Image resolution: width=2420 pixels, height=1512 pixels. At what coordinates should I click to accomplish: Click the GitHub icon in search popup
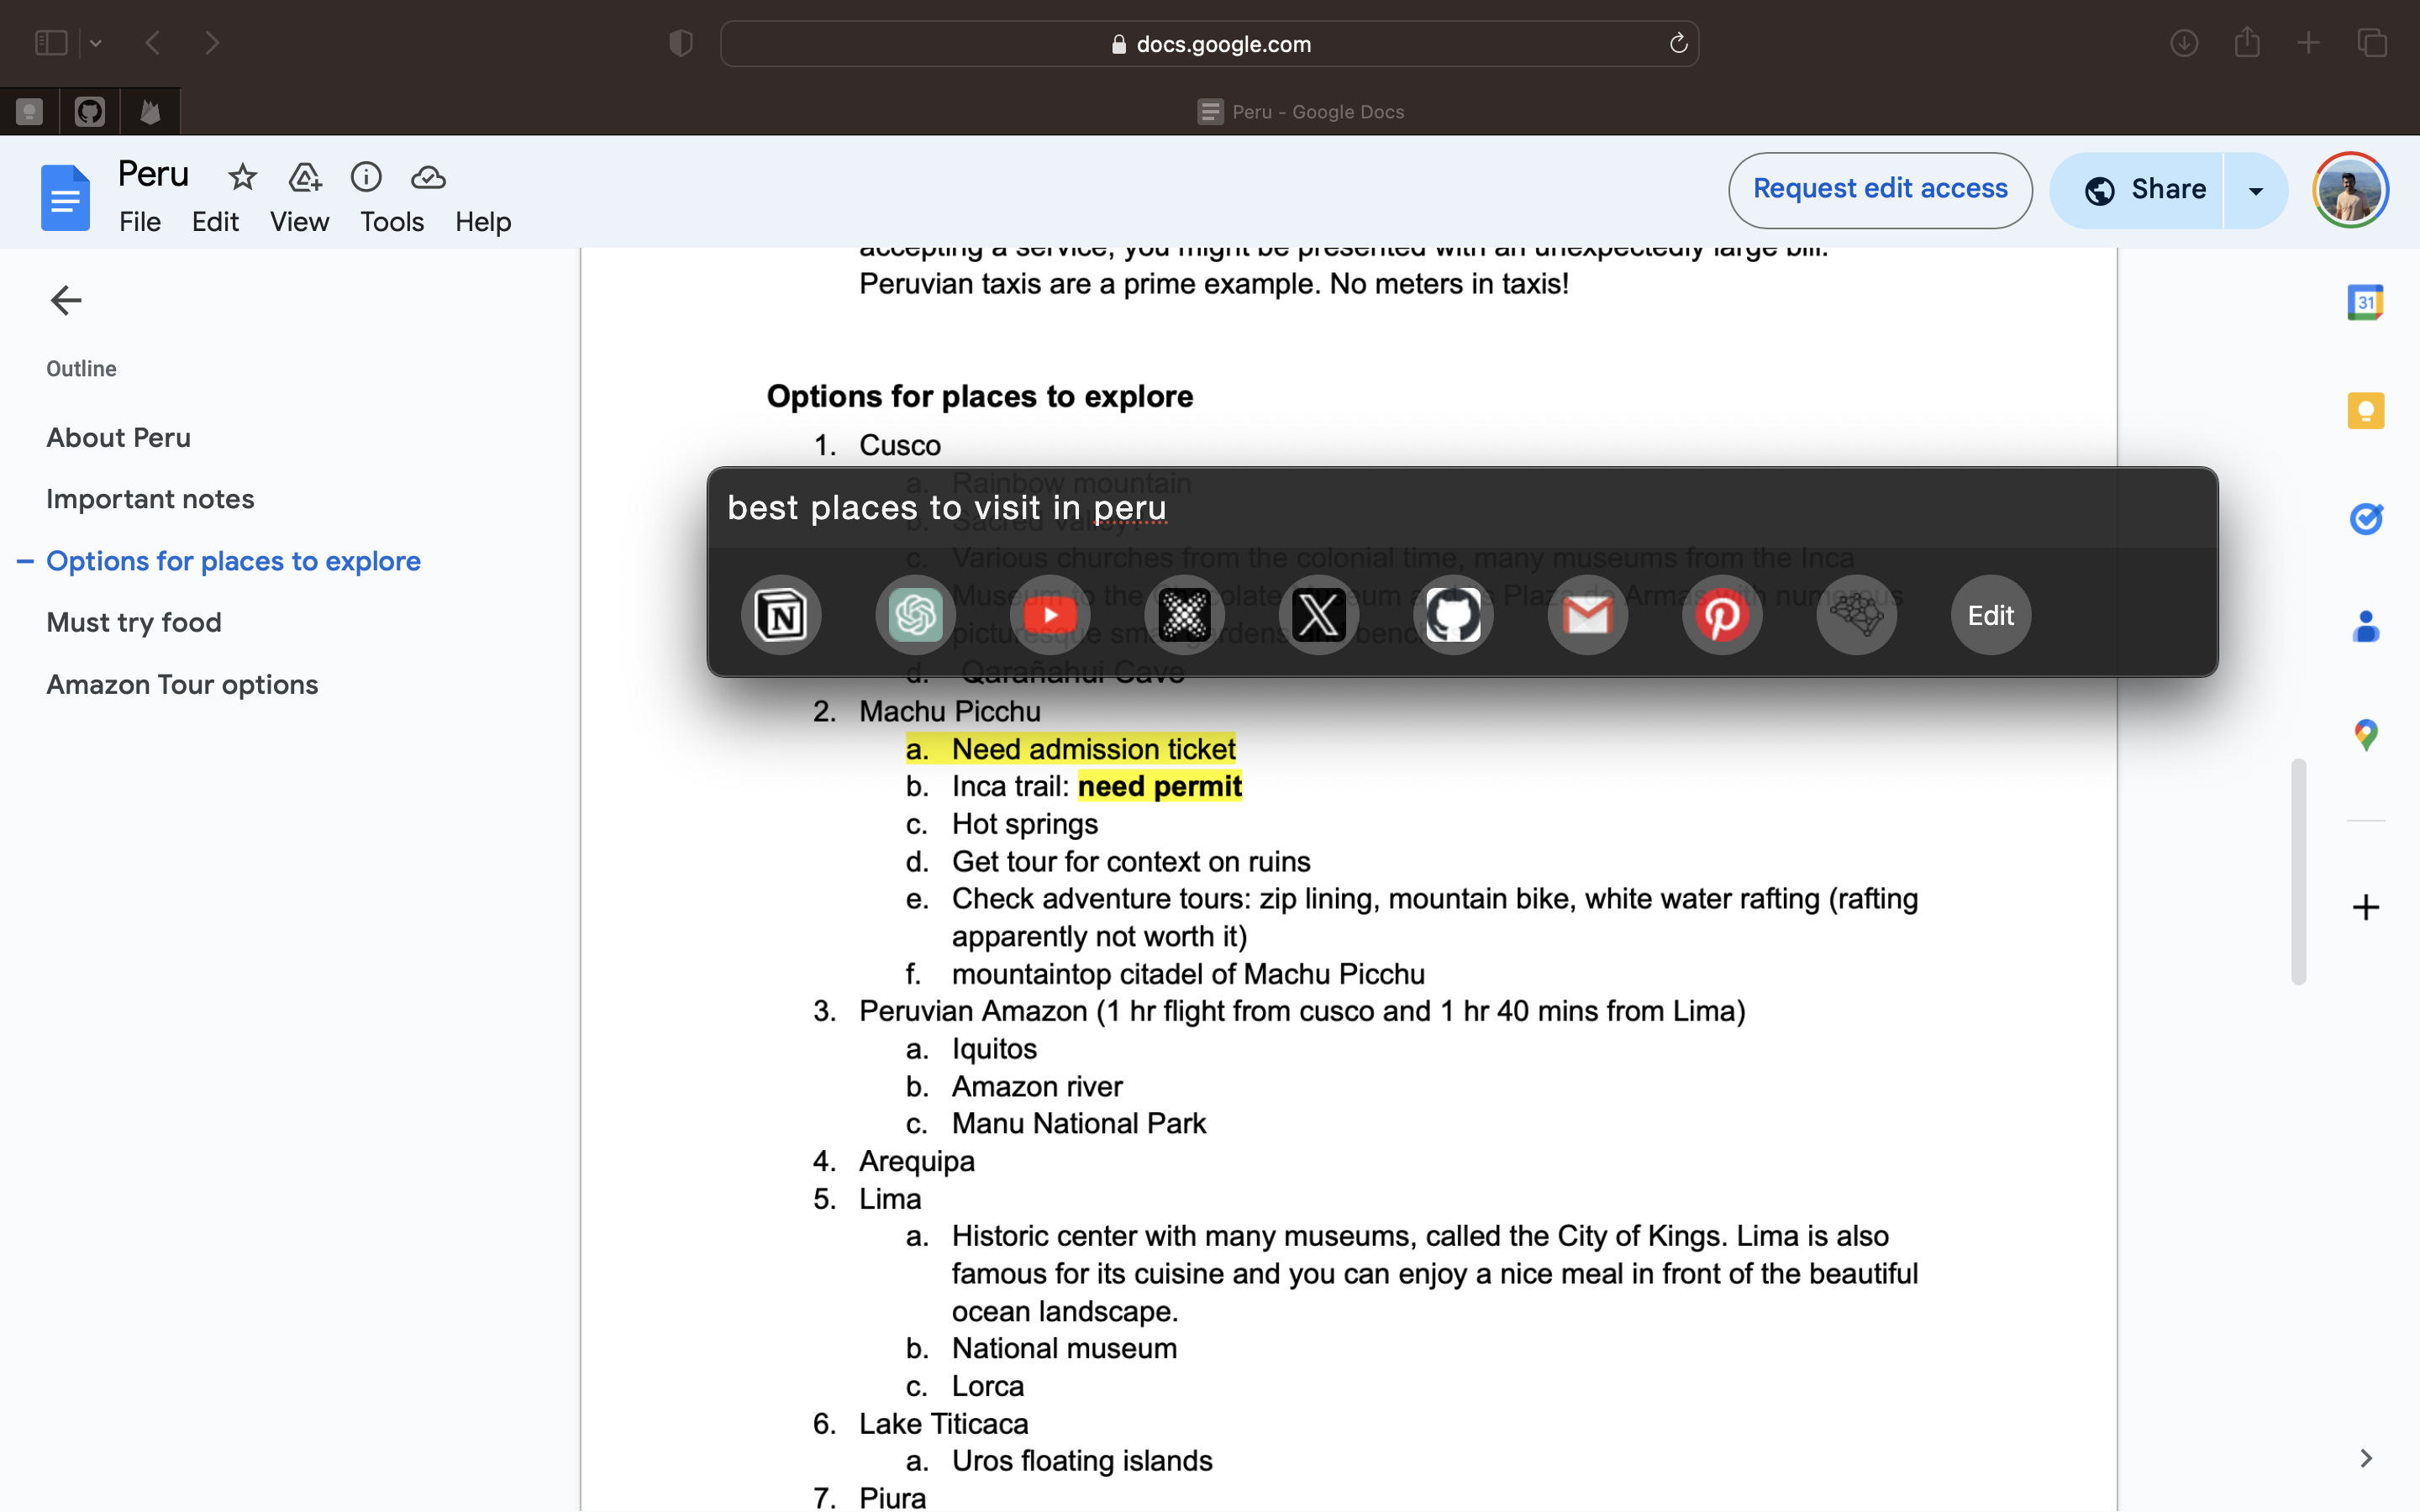coord(1453,615)
